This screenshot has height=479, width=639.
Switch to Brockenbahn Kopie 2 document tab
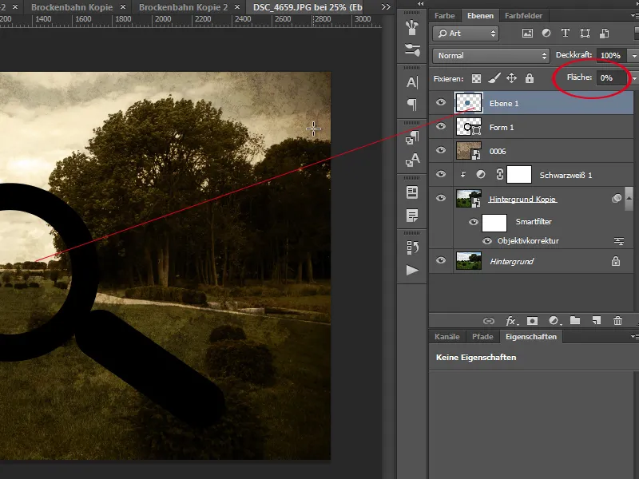tap(183, 7)
